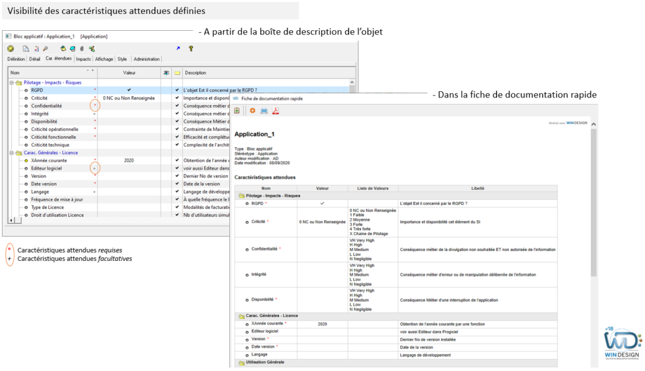Export the documentation sheet with the PDF icon

tap(276, 111)
